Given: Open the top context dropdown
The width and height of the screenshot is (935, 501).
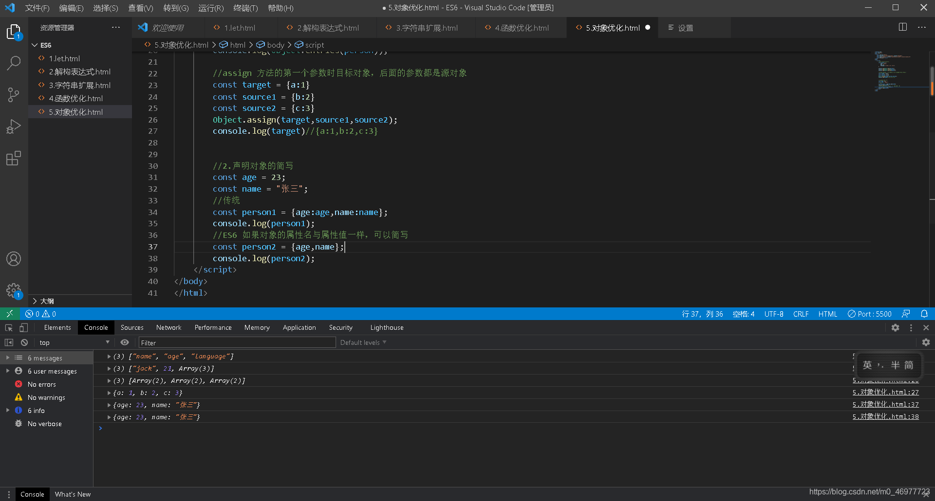Looking at the screenshot, I should (x=74, y=342).
